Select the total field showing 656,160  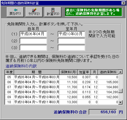pos(103,112)
